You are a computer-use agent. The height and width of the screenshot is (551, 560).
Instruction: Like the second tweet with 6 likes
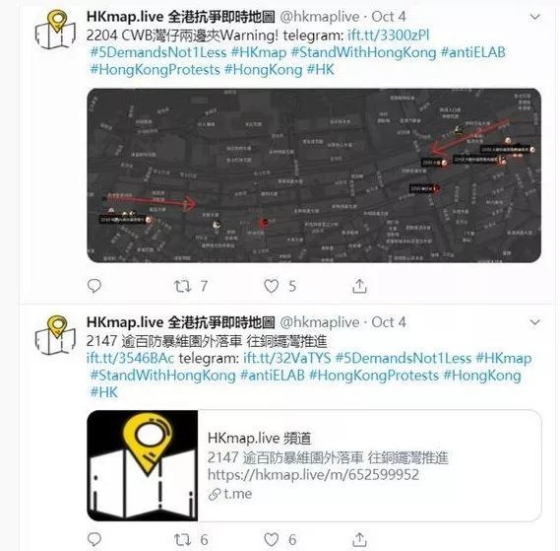(x=271, y=539)
